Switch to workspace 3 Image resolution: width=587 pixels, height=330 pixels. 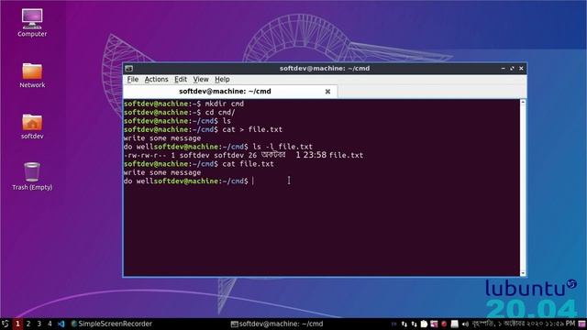click(39, 324)
